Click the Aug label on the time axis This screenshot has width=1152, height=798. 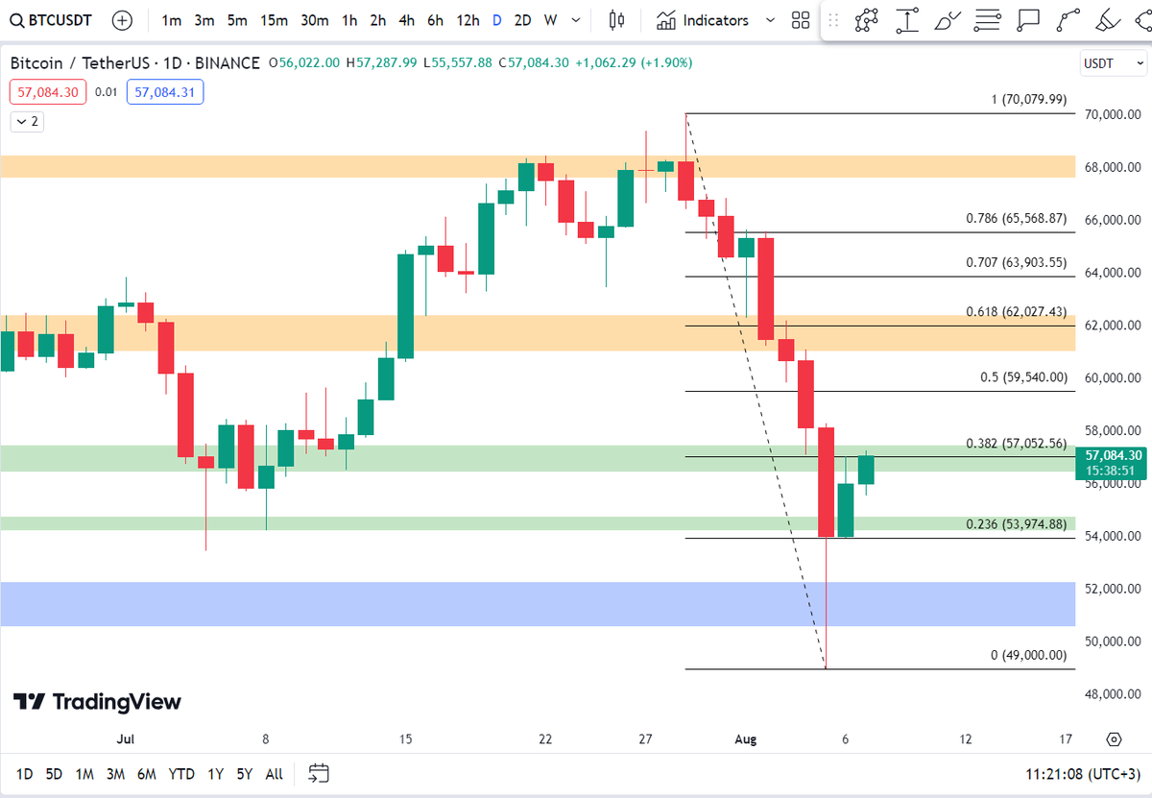click(746, 739)
